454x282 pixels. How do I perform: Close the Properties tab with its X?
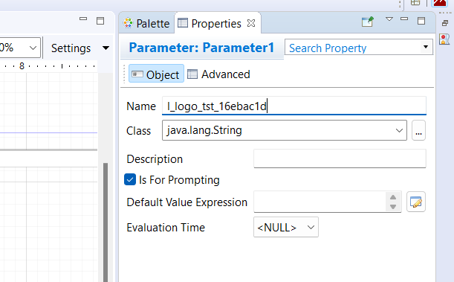coord(251,23)
